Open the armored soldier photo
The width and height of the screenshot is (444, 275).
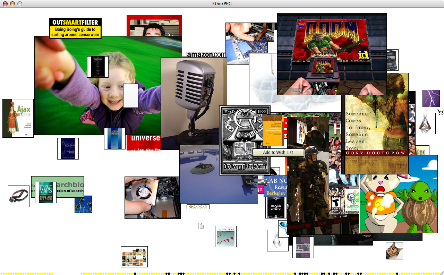click(x=308, y=176)
